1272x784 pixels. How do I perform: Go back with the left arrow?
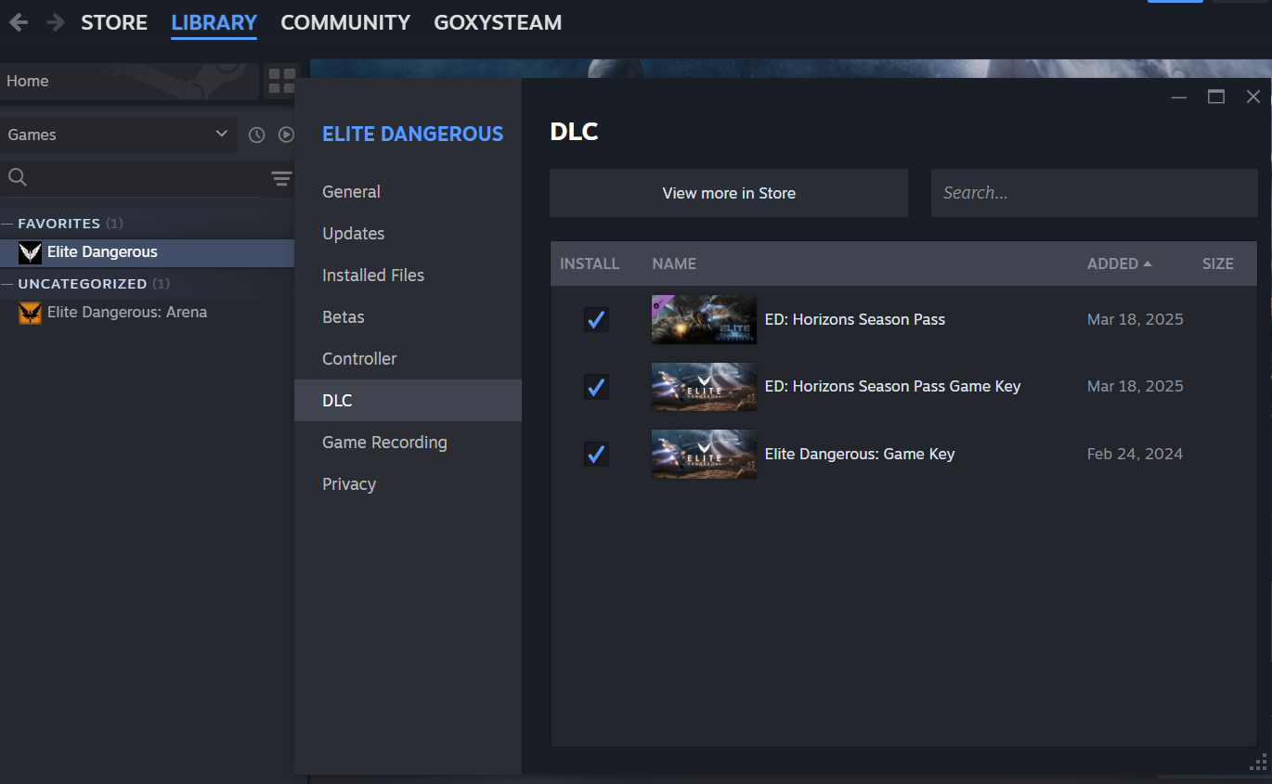[18, 22]
